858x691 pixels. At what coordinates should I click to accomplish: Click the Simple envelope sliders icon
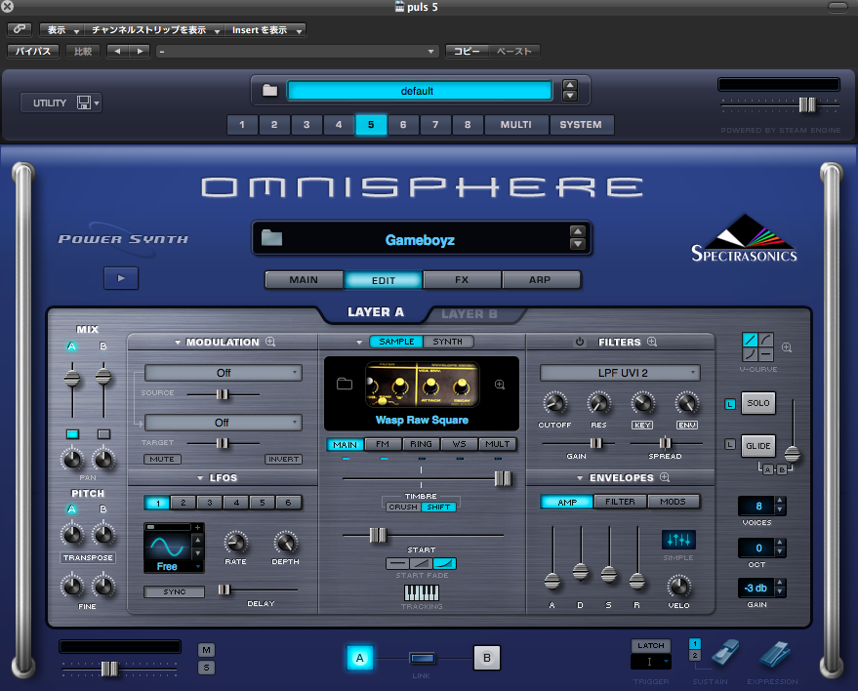tap(678, 540)
